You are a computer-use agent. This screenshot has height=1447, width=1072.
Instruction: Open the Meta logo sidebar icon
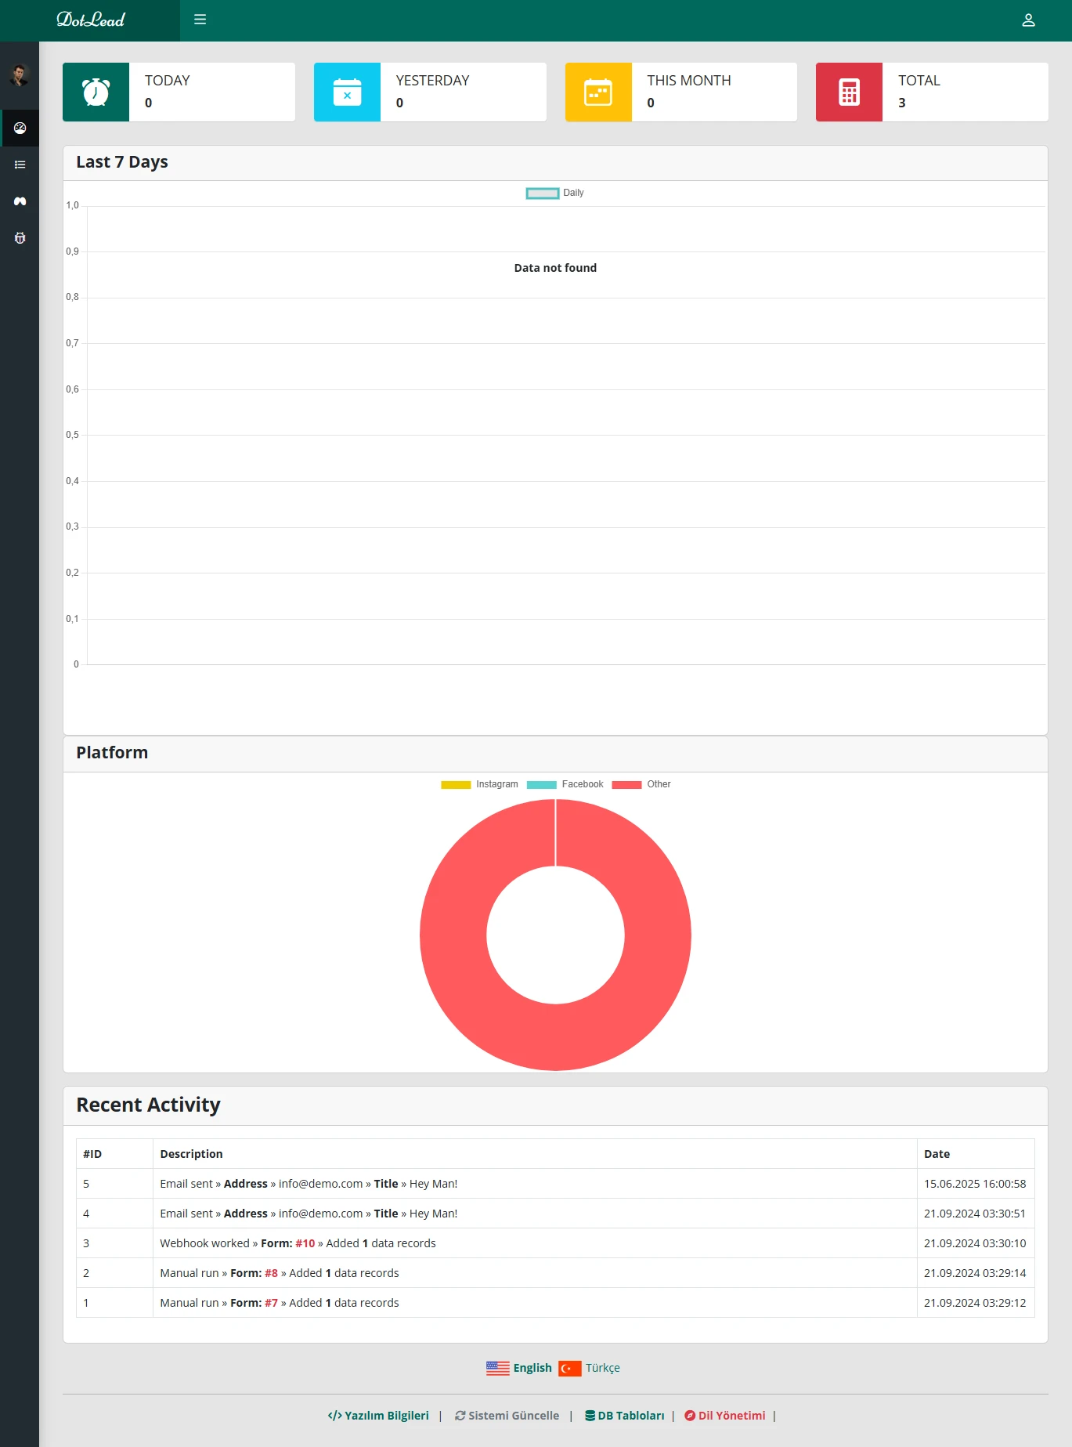coord(20,201)
